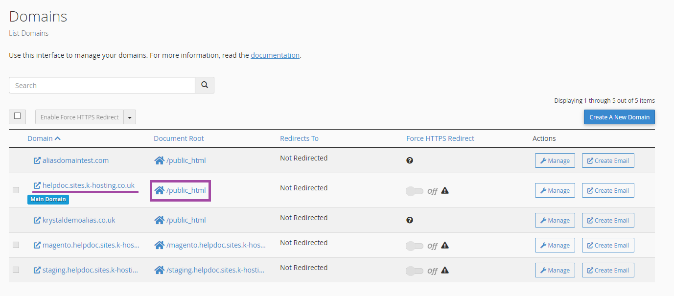Manage magento.helpdoc domain
This screenshot has height=296, width=674.
[x=555, y=245]
